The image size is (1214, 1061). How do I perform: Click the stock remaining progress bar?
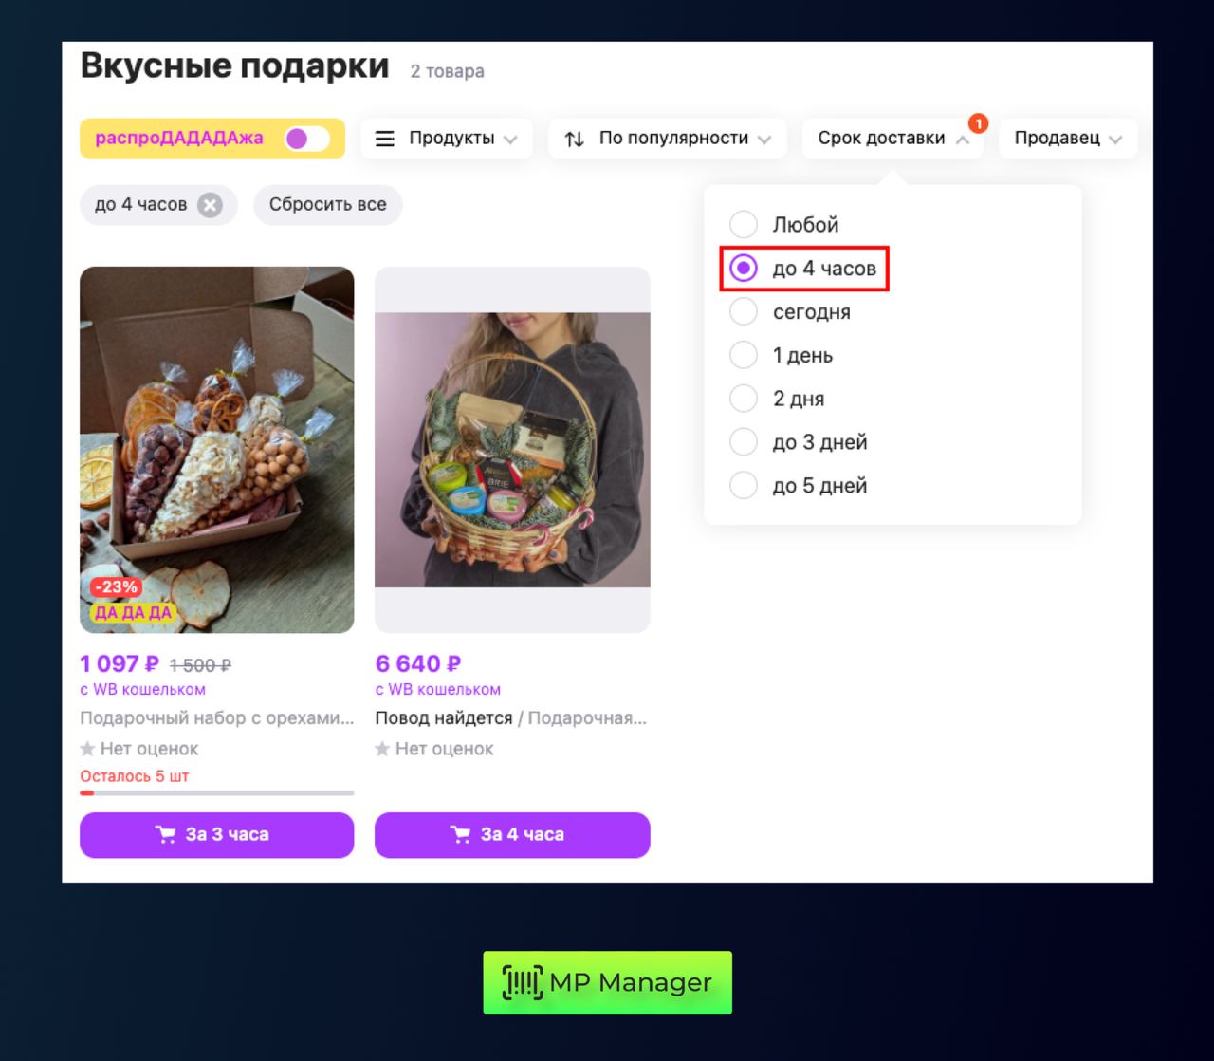tap(216, 792)
